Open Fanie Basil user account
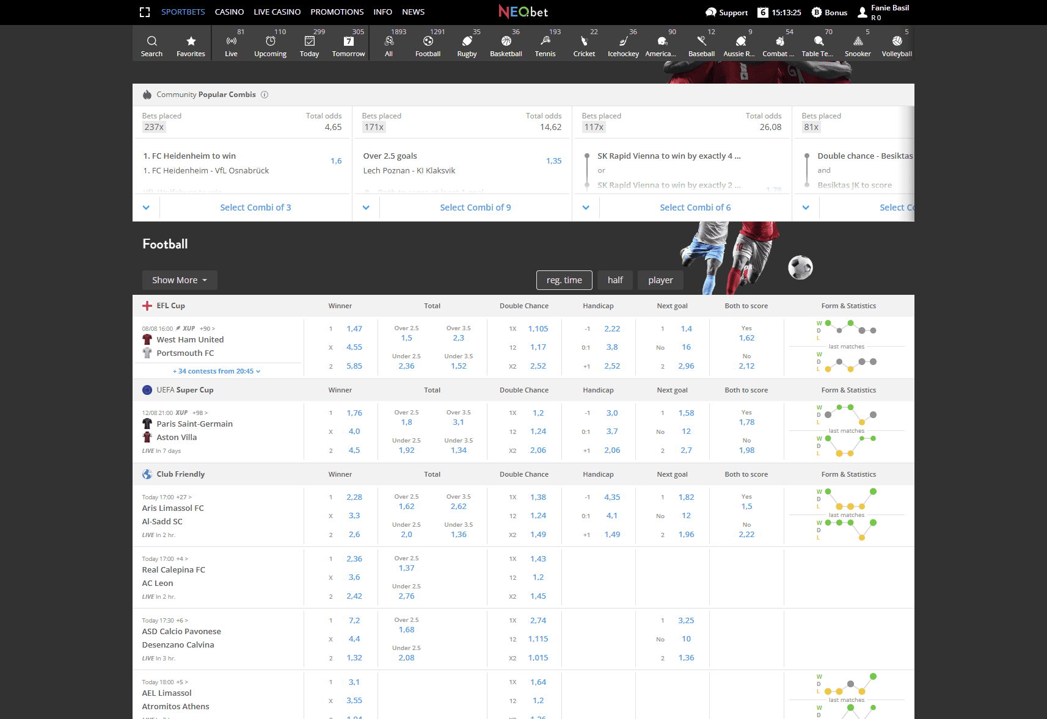Viewport: 1047px width, 719px height. [x=883, y=12]
